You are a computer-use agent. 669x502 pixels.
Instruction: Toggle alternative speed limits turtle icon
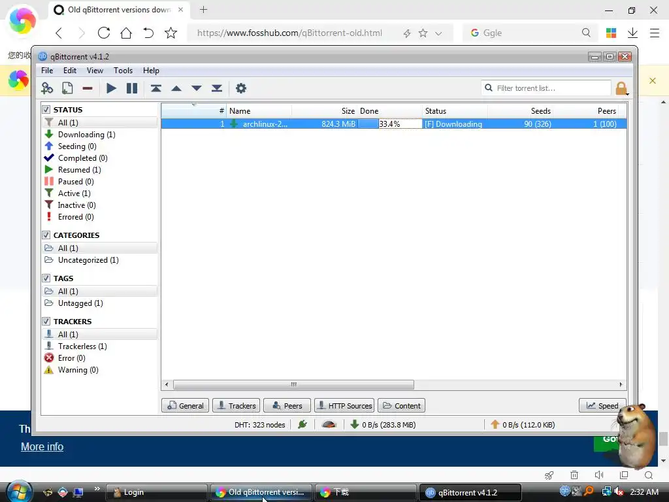point(329,424)
